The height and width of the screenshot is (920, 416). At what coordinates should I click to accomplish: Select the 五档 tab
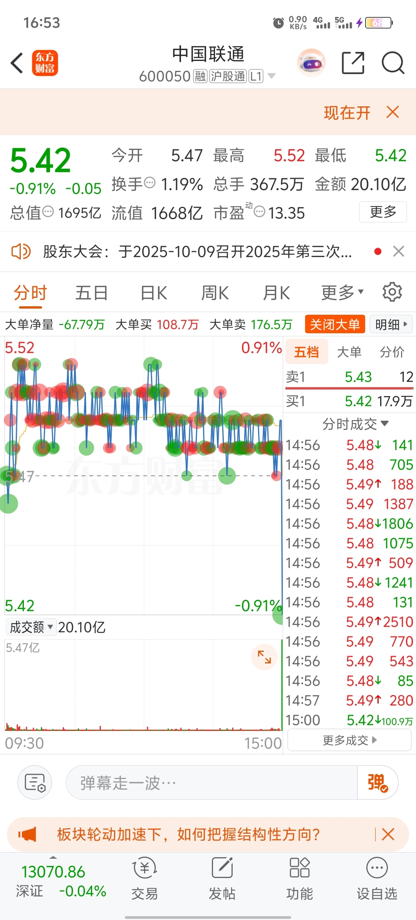pos(307,352)
